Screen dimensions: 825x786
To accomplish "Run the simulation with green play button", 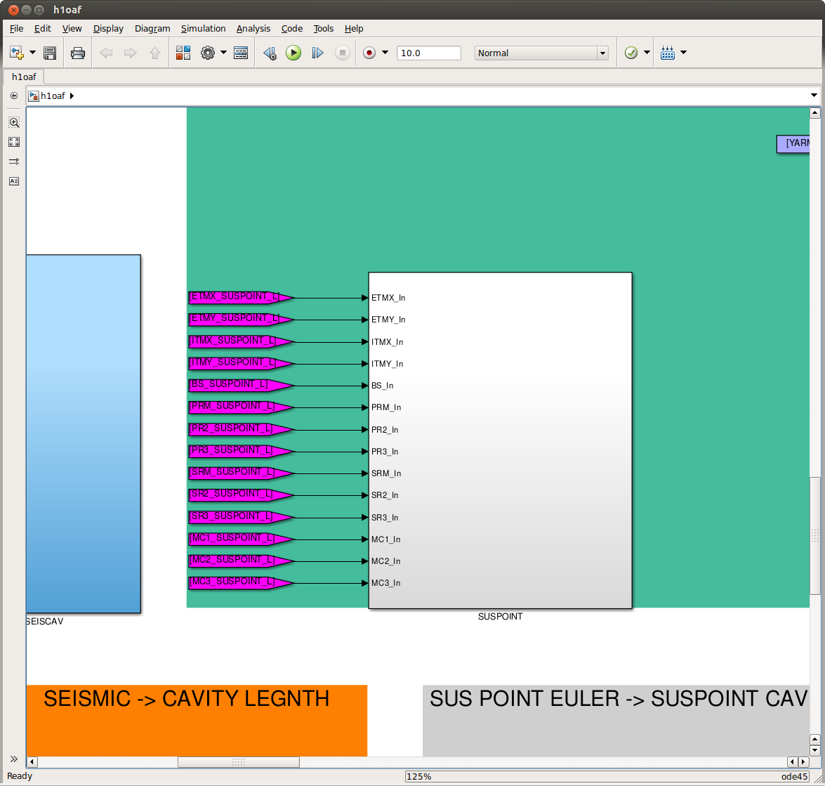I will [293, 53].
